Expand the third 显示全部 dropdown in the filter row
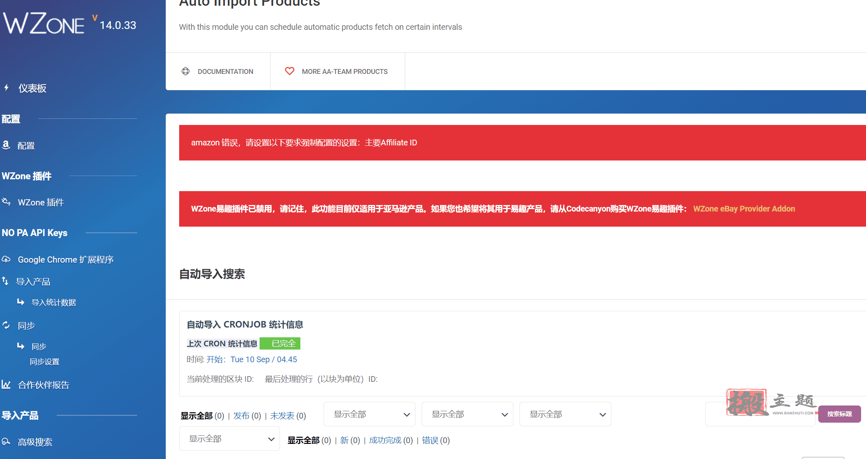The image size is (866, 459). click(x=565, y=414)
